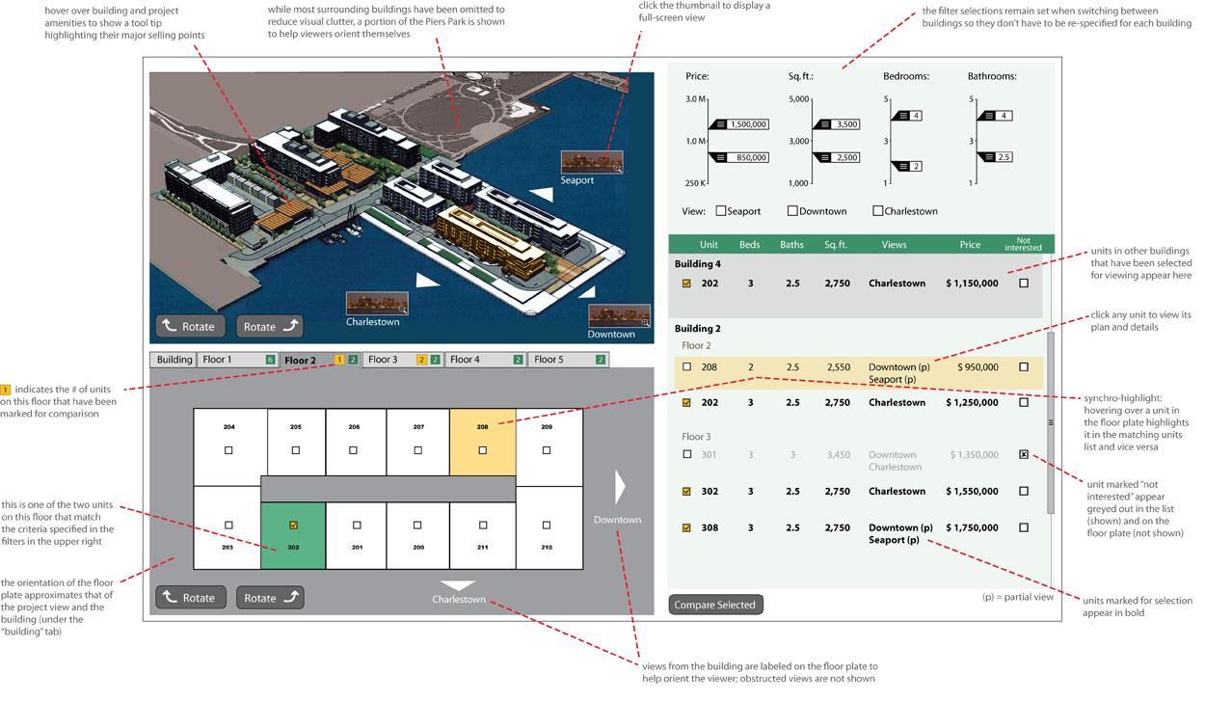This screenshot has height=701, width=1205.
Task: Check selection box for unit 208 row
Action: coord(686,366)
